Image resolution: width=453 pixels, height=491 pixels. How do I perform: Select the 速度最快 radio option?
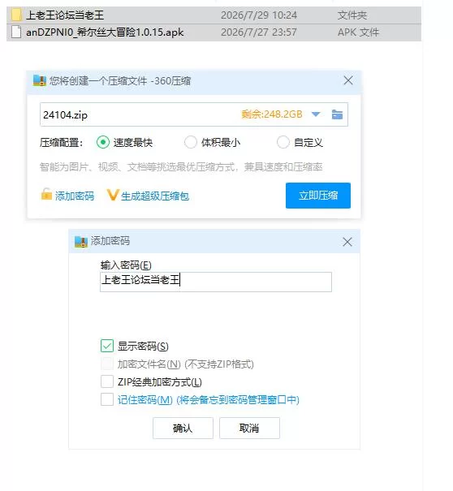(x=103, y=142)
